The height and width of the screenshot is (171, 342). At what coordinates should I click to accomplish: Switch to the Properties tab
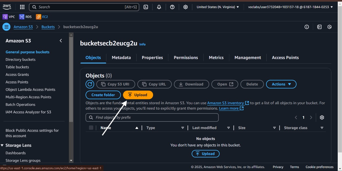click(152, 58)
